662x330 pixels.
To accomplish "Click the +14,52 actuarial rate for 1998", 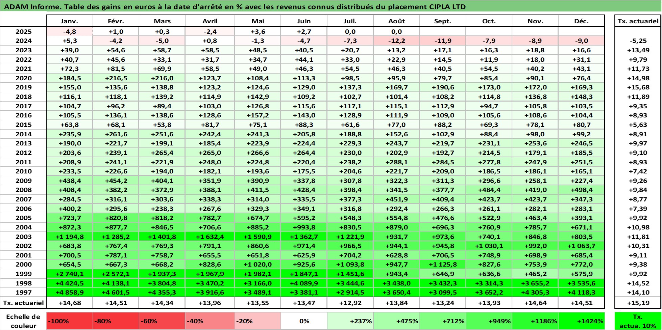I will pos(638,283).
